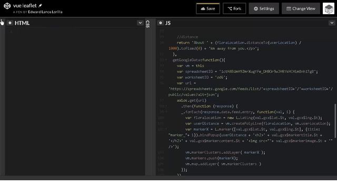The height and width of the screenshot is (189, 337).
Task: Fold the var markerX line arrow
Action: (x=166, y=130)
